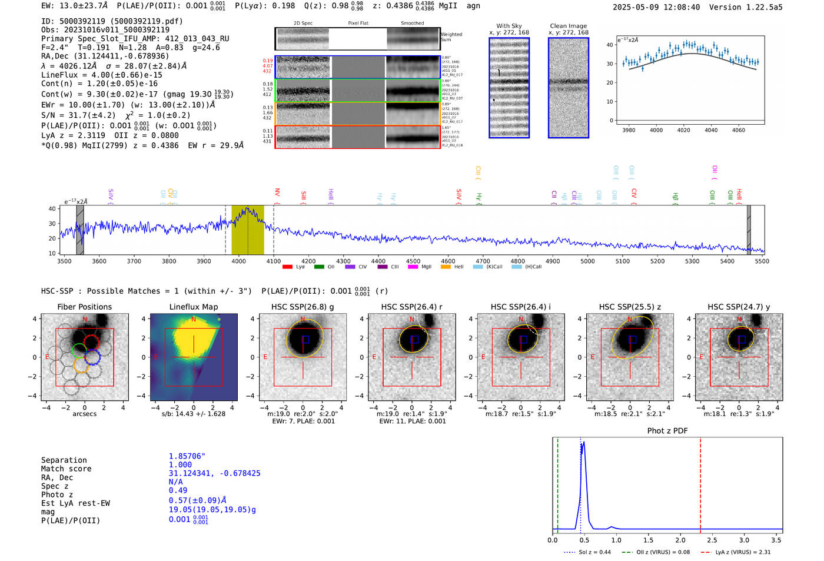The image size is (824, 561).
Task: Select the Separation value 1.85706"
Action: [187, 456]
